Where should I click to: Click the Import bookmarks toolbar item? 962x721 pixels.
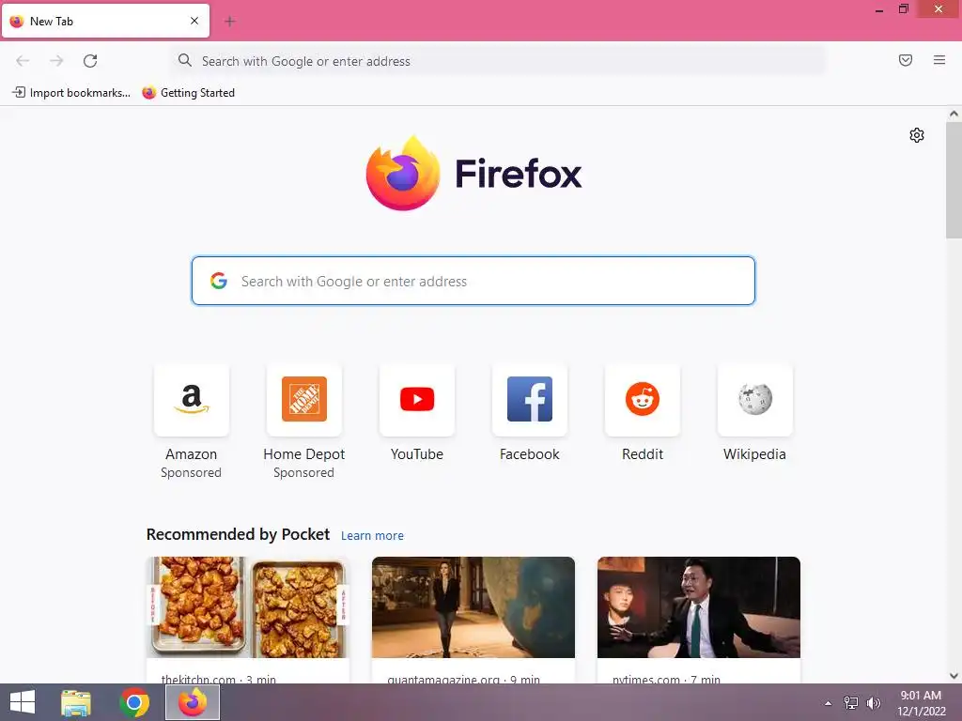pyautogui.click(x=71, y=93)
